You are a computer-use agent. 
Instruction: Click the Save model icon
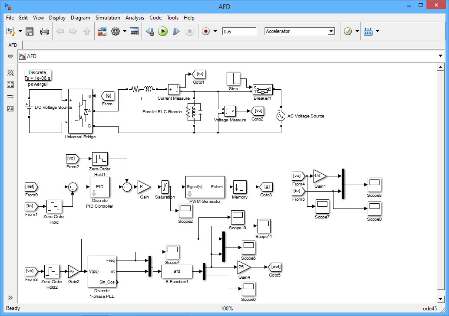coord(30,31)
